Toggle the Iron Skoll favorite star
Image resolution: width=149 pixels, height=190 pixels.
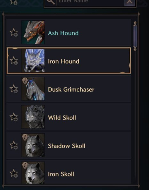coord(14,174)
